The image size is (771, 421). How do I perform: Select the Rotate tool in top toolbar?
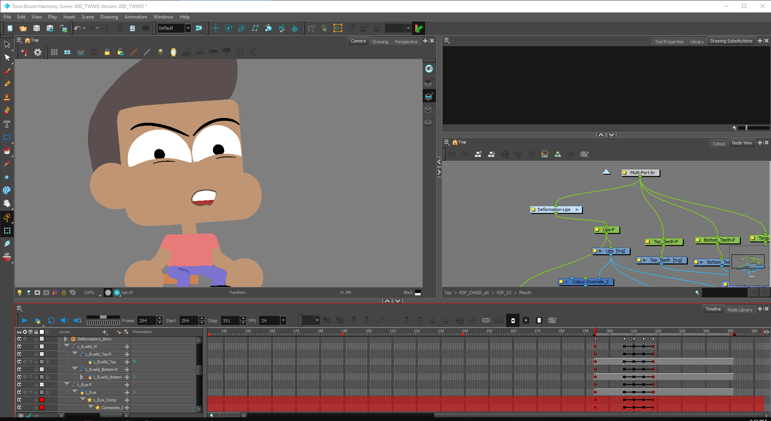(229, 28)
